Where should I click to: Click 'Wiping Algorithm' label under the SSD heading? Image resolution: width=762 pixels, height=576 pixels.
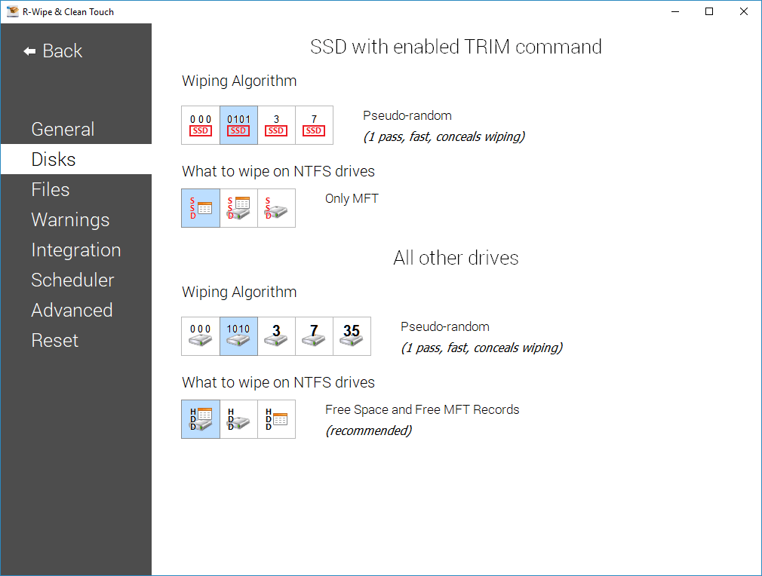tap(239, 81)
